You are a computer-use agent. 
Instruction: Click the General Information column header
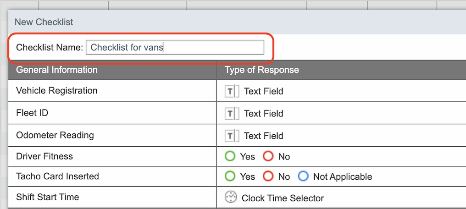click(x=57, y=70)
